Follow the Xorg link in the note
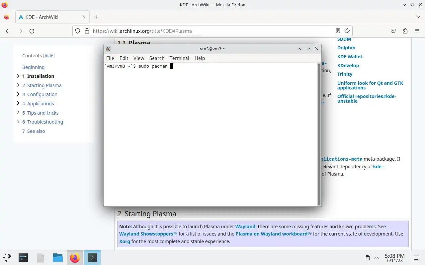This screenshot has height=265, width=425. coord(125,241)
